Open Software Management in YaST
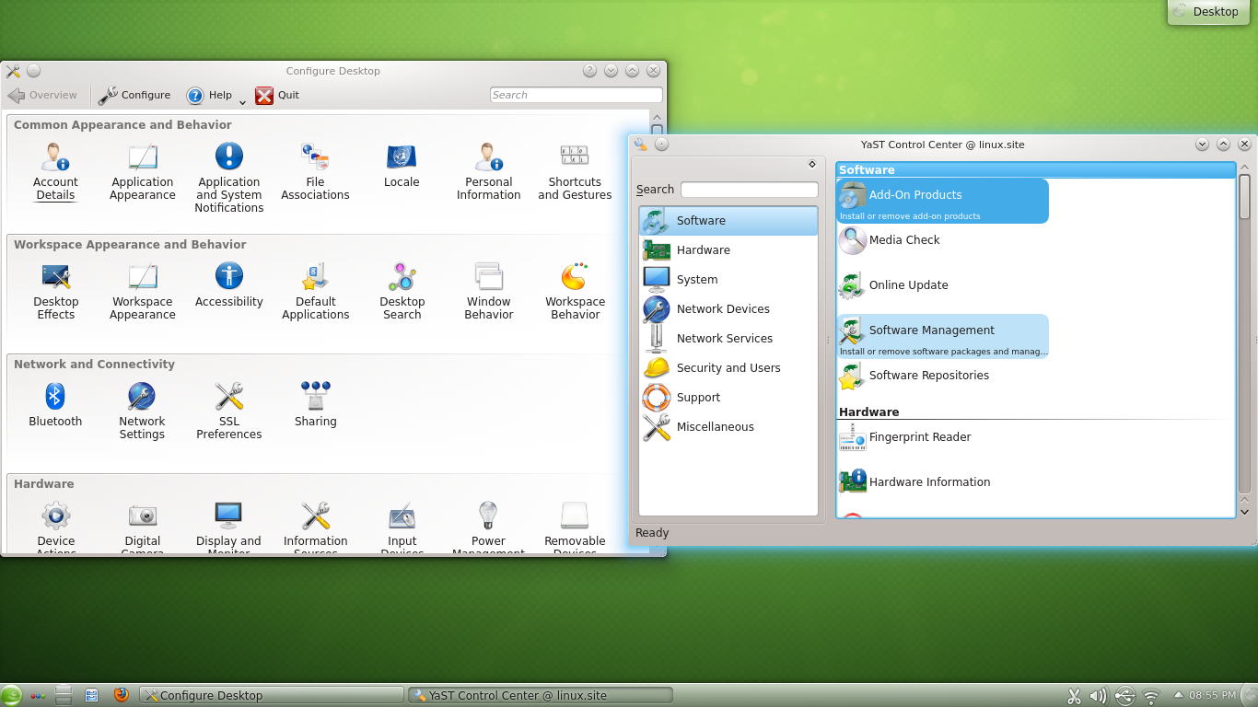This screenshot has height=707, width=1258. click(942, 336)
